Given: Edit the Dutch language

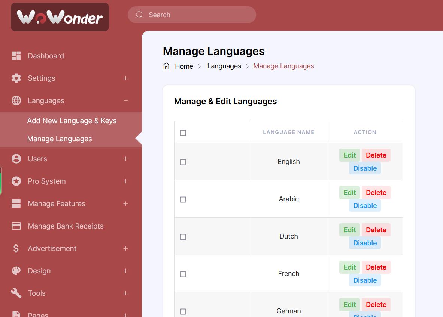Looking at the screenshot, I should point(349,230).
